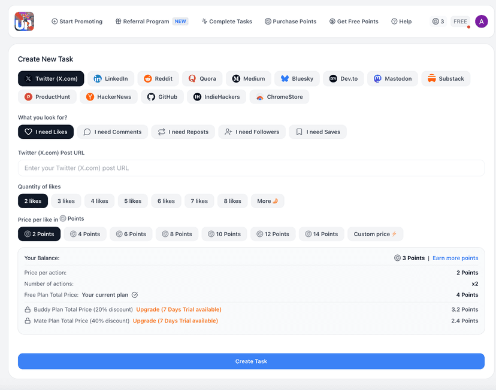Open the purple user avatar menu
Viewport: 496px width, 390px height.
coord(481,22)
